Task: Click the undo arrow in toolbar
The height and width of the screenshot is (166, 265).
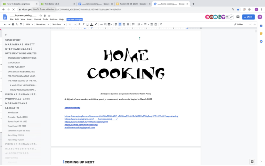Action: pos(5,24)
